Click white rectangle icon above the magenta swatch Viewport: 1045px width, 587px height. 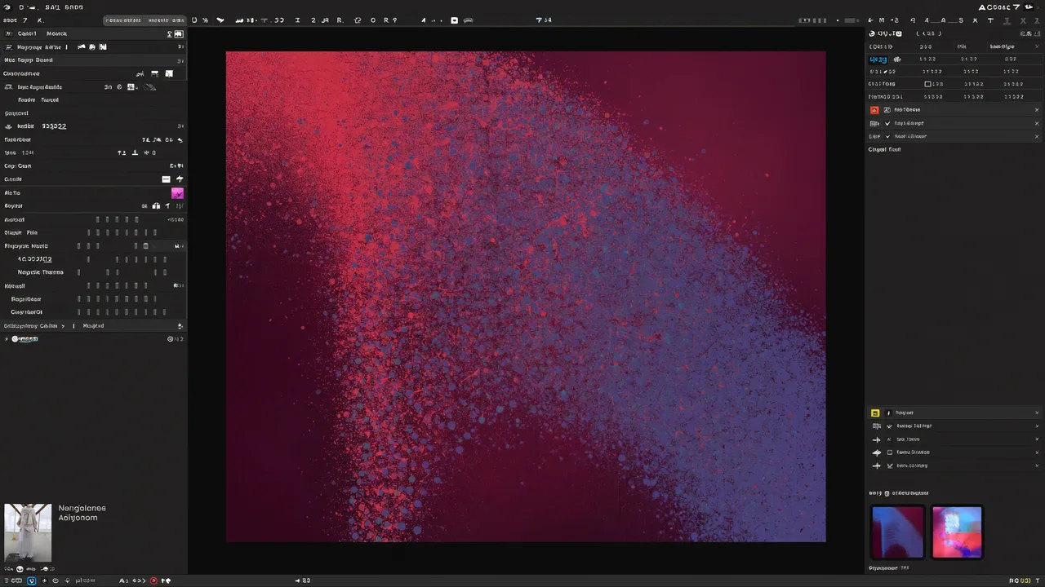coord(166,179)
